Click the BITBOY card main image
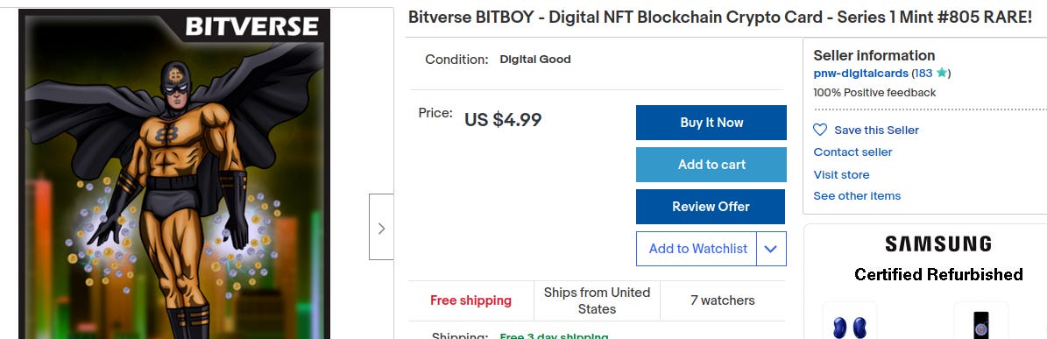The image size is (1047, 339). tap(175, 173)
